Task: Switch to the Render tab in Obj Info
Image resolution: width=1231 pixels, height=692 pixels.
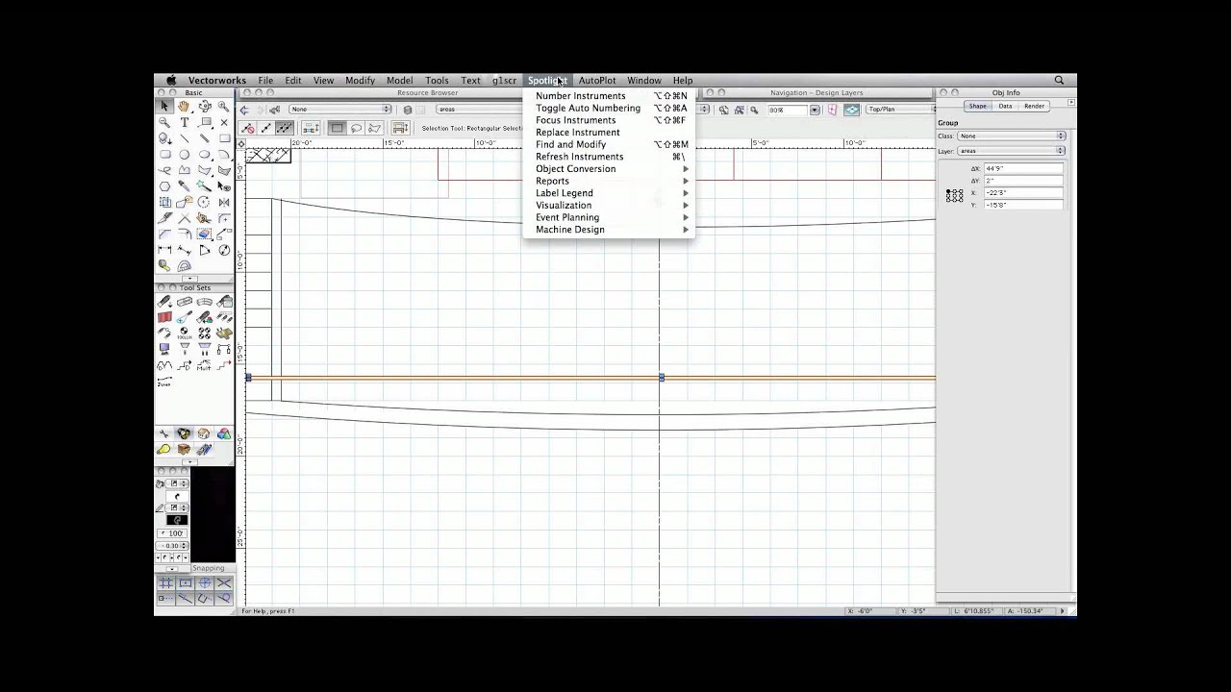Action: [1035, 106]
